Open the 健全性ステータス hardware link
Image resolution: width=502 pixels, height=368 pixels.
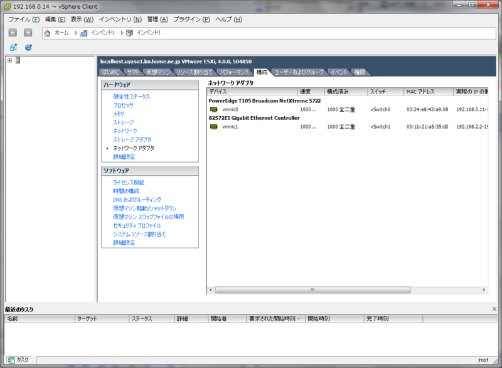pos(131,97)
